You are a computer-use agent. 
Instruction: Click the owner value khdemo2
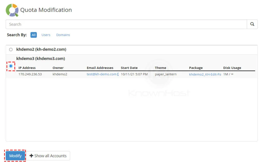pyautogui.click(x=60, y=74)
